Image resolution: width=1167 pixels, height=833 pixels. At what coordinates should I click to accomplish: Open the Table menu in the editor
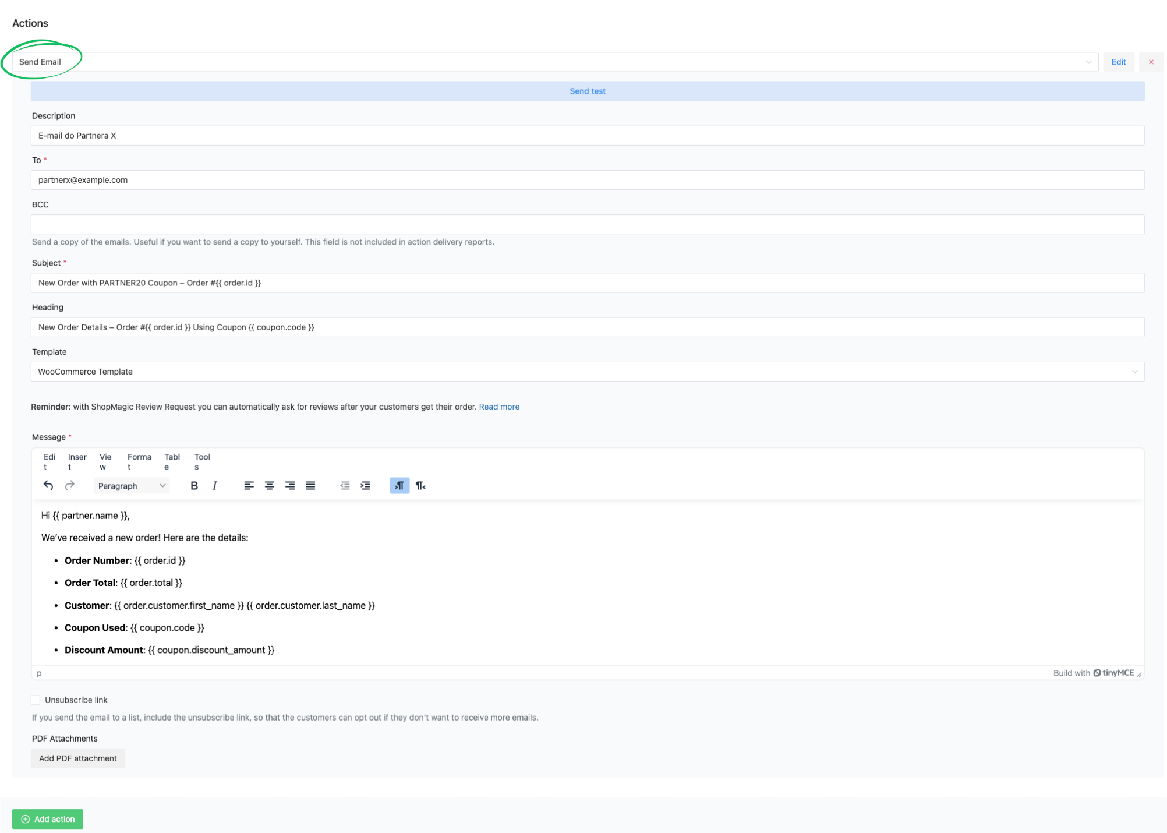(172, 461)
